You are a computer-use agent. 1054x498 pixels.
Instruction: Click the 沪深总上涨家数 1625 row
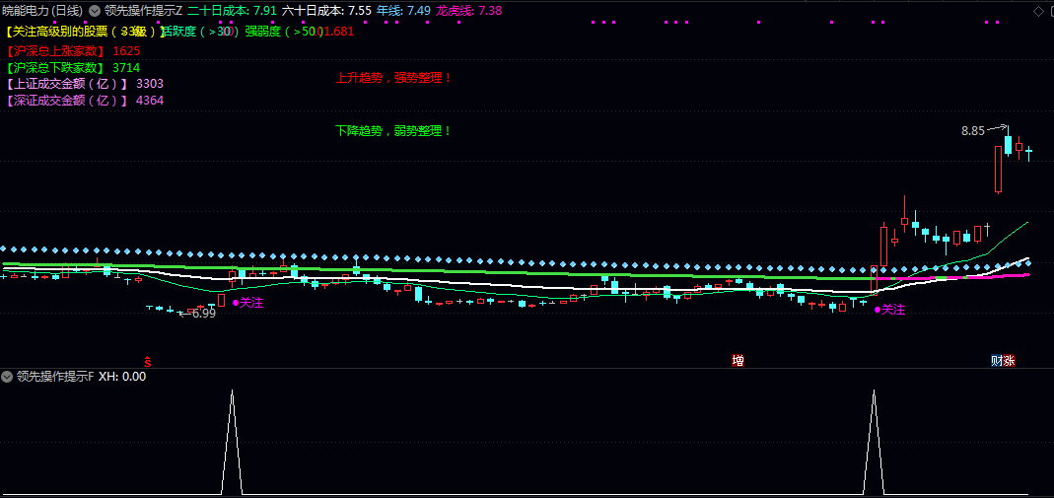pos(73,51)
